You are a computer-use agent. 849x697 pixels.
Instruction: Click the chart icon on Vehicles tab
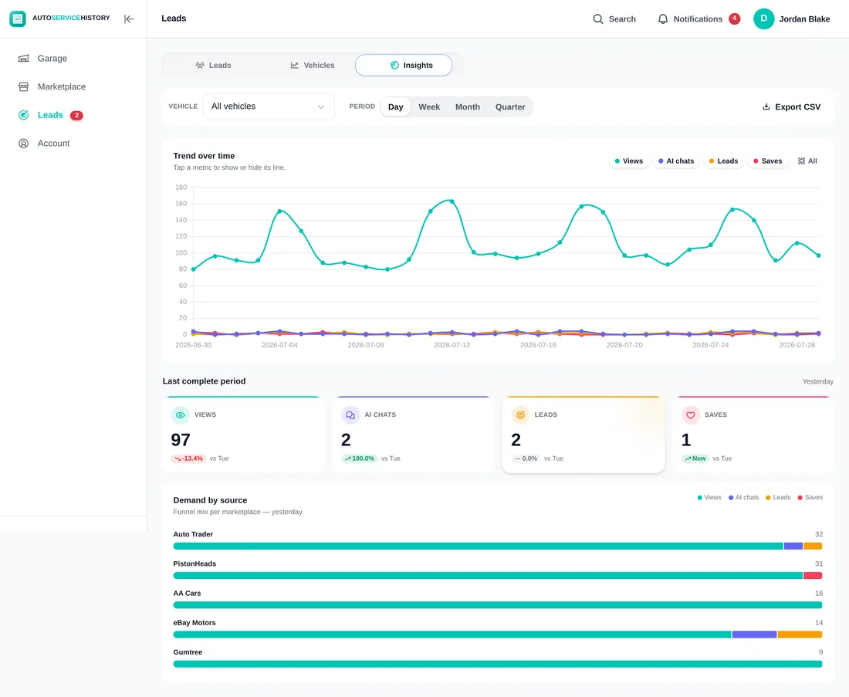pos(295,65)
